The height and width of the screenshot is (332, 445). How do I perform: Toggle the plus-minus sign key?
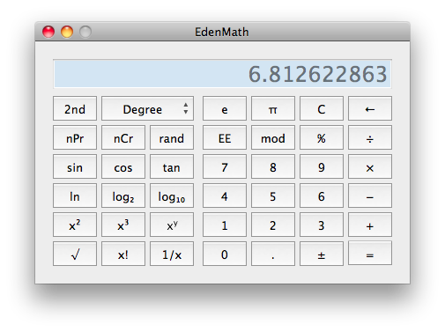[322, 254]
